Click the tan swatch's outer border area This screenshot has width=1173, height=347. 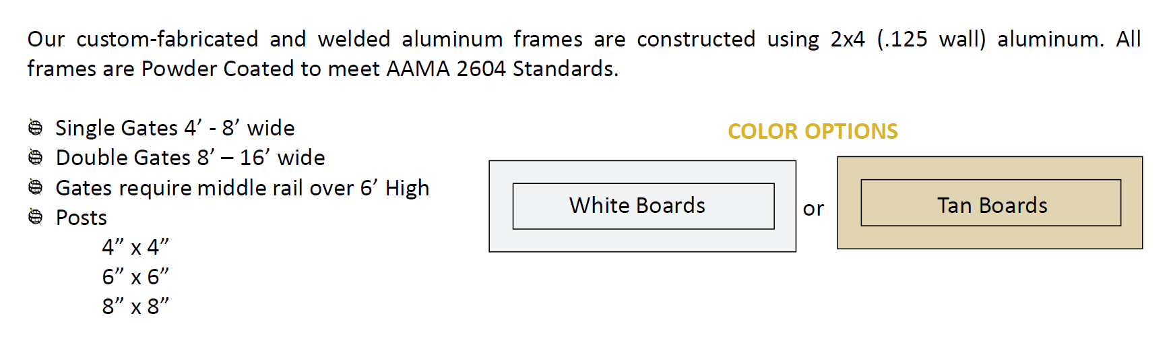point(990,168)
